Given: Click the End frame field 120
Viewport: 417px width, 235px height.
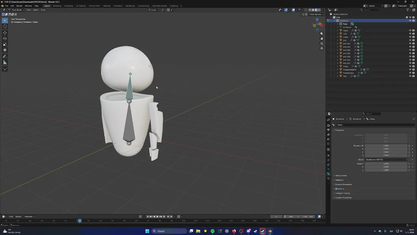Looking at the screenshot, I should click(x=308, y=216).
